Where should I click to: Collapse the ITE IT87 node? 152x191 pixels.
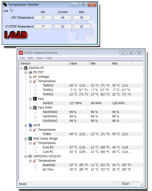[26, 73]
